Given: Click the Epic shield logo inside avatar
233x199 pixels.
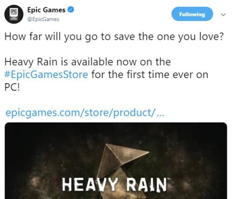Looking at the screenshot, I should (14, 14).
